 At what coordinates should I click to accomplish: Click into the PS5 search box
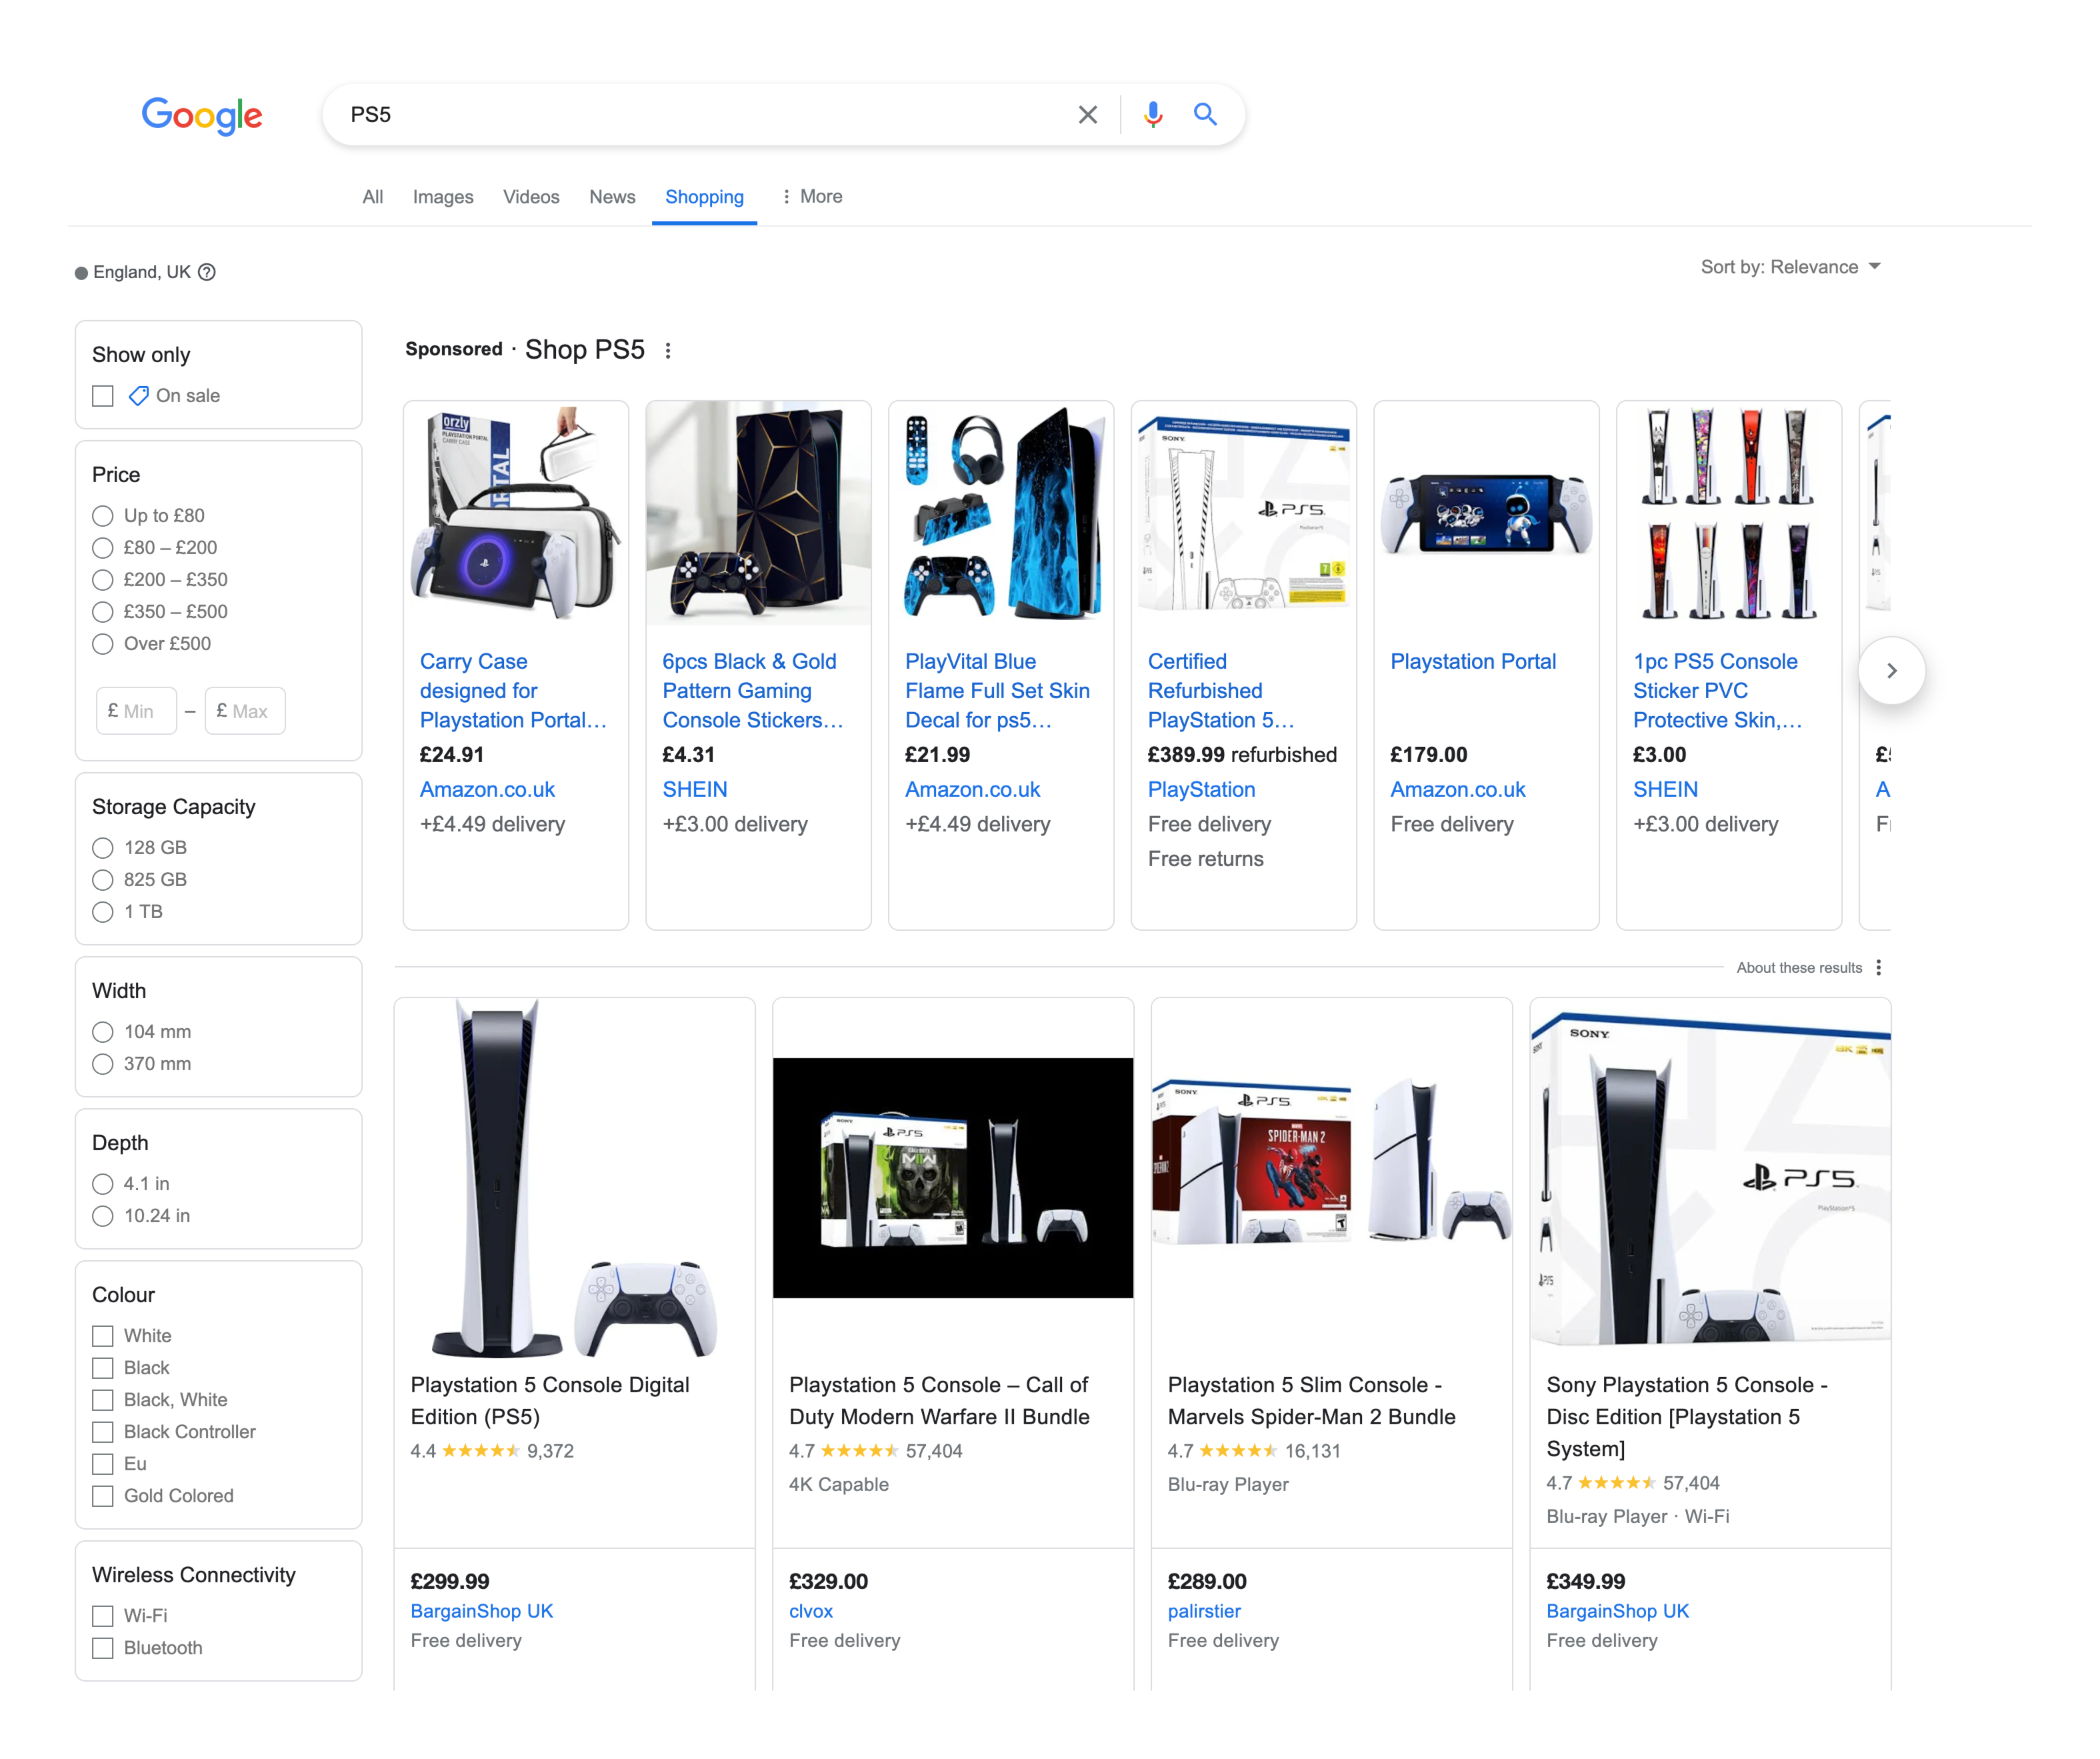(700, 115)
